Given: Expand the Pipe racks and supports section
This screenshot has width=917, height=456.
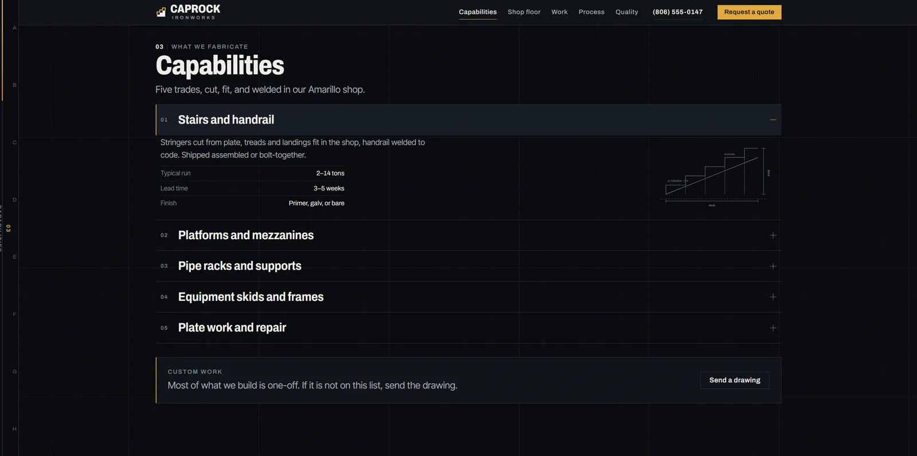Looking at the screenshot, I should coord(468,266).
